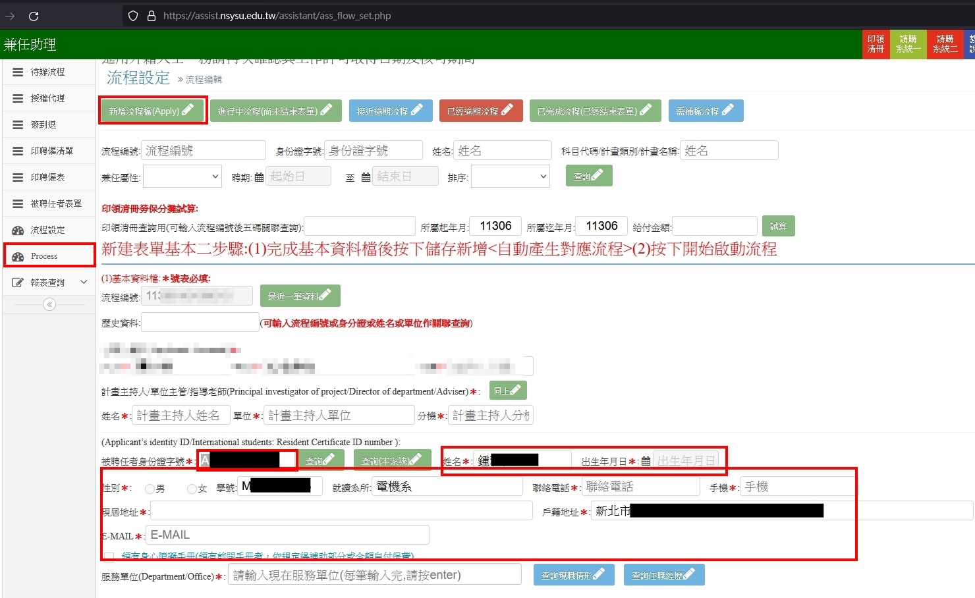Focus the 流程編號 search field at top
The image size is (975, 598).
(x=204, y=151)
